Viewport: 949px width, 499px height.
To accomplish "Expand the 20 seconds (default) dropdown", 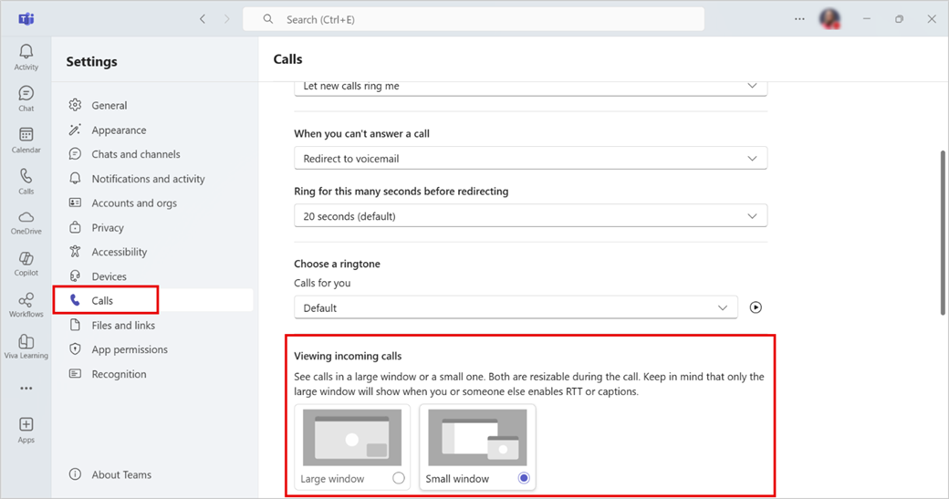I will (530, 216).
